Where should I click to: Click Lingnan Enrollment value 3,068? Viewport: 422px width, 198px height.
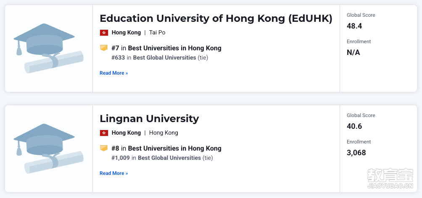[356, 153]
